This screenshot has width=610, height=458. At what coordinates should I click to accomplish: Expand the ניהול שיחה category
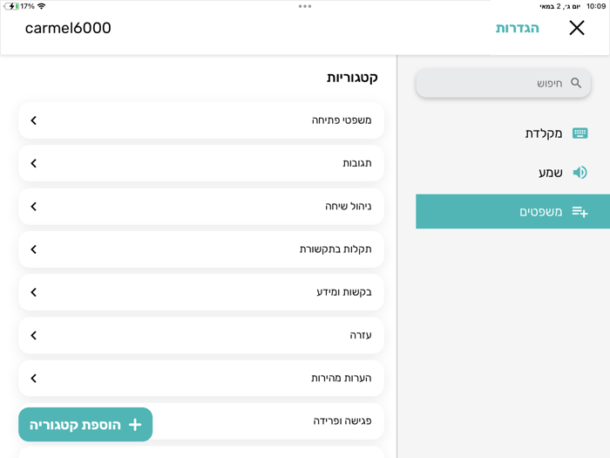(34, 207)
